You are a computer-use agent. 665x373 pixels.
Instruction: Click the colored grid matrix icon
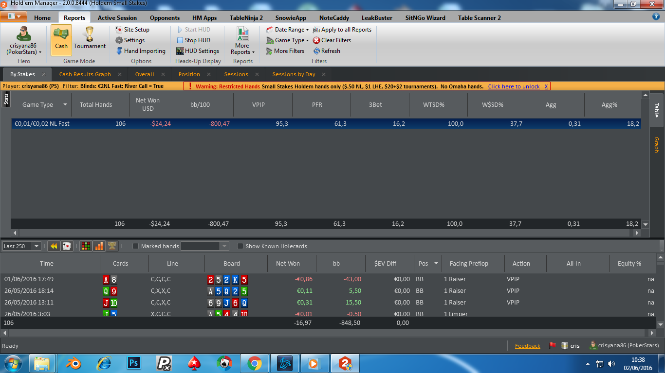click(86, 246)
